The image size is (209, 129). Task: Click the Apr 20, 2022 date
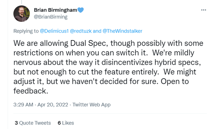pos(53,105)
